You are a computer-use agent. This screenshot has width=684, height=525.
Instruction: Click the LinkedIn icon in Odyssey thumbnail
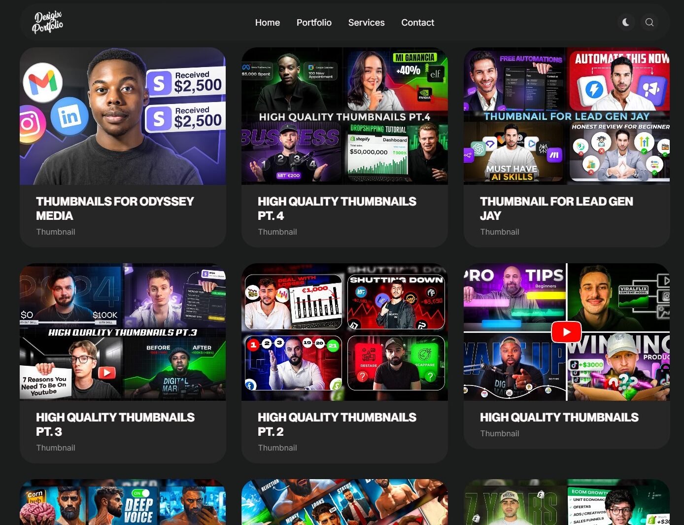69,116
